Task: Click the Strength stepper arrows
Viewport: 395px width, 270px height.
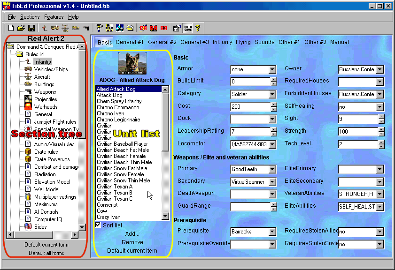Action: [381, 131]
